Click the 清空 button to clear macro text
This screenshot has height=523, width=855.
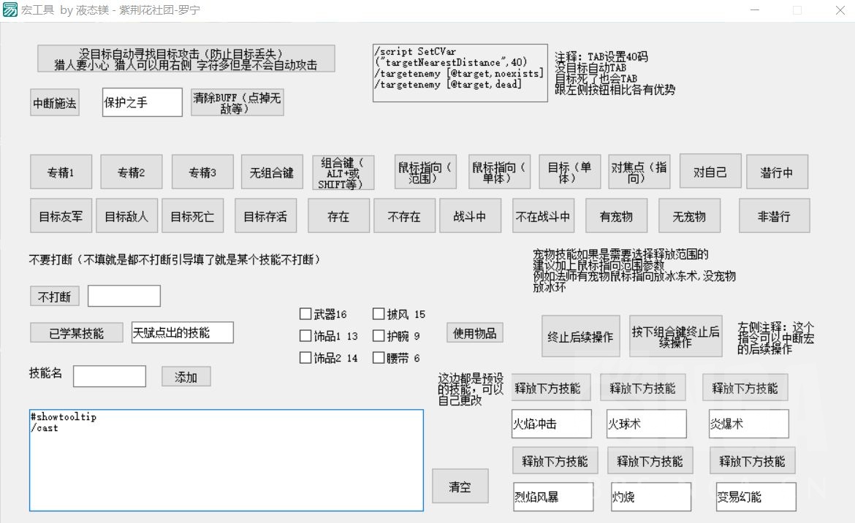point(460,485)
